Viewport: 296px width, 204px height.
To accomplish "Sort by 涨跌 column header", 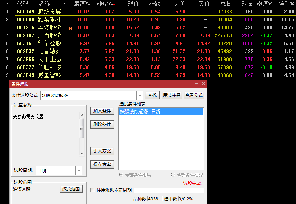I will click(155, 4).
